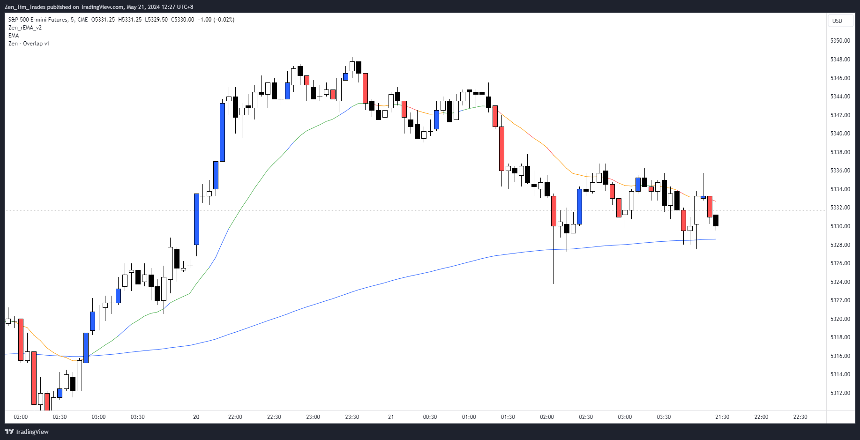Click the 21 date marker on the time axis
The image size is (860, 440).
pyautogui.click(x=390, y=417)
